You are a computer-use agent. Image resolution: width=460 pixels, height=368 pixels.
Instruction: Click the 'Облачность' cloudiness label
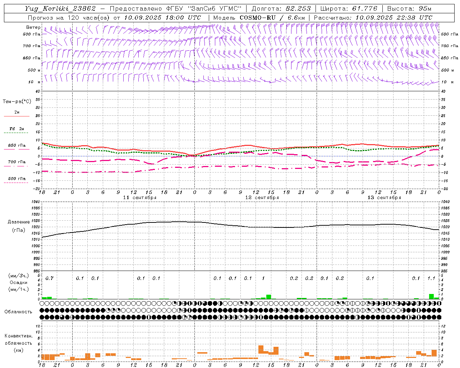click(x=18, y=312)
